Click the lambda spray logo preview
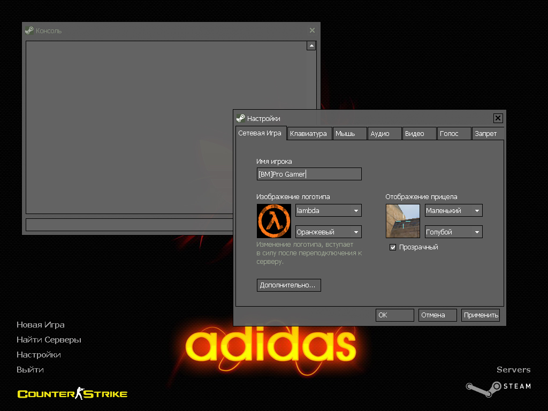 coord(273,221)
